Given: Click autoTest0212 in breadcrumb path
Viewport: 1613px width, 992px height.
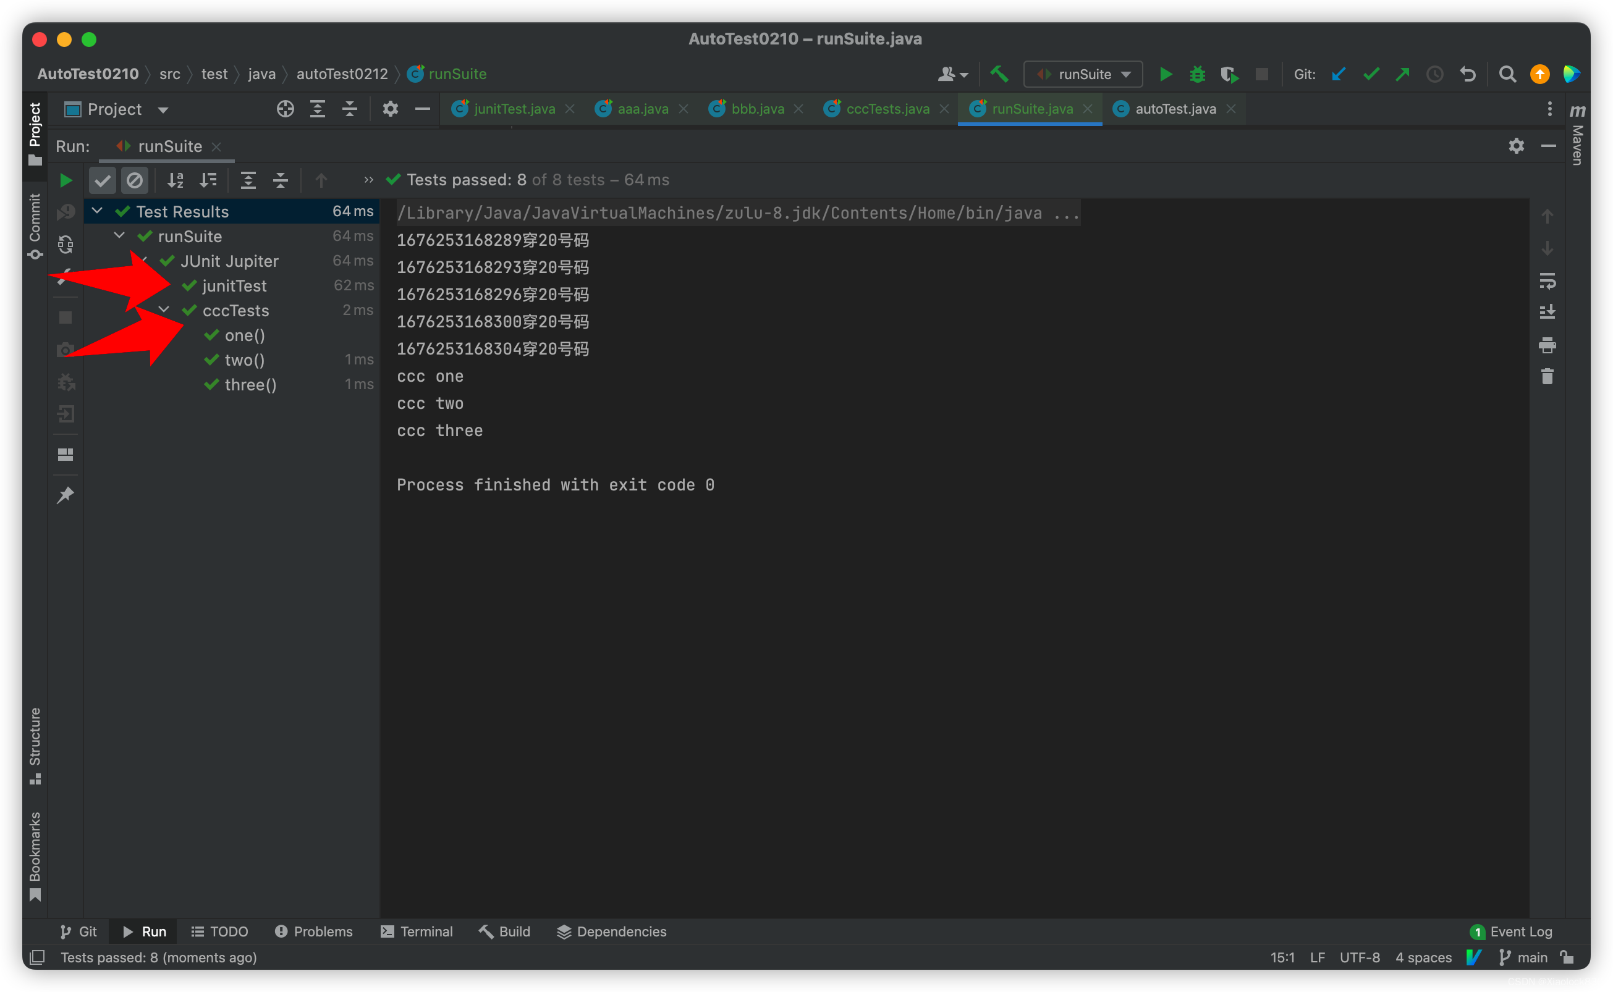Looking at the screenshot, I should pos(342,74).
